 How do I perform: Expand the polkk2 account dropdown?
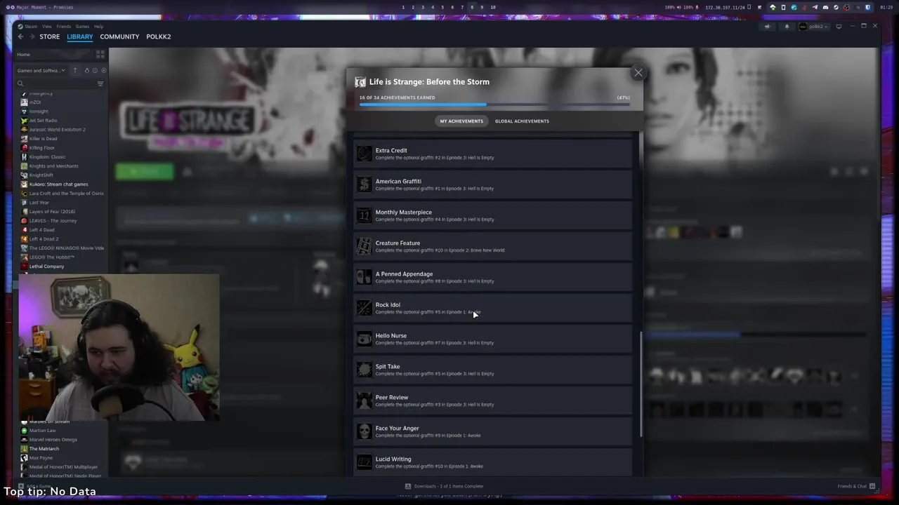815,27
